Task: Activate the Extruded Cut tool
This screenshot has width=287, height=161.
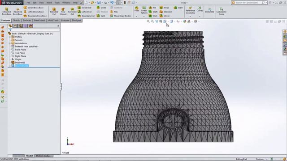Action: 54,11
